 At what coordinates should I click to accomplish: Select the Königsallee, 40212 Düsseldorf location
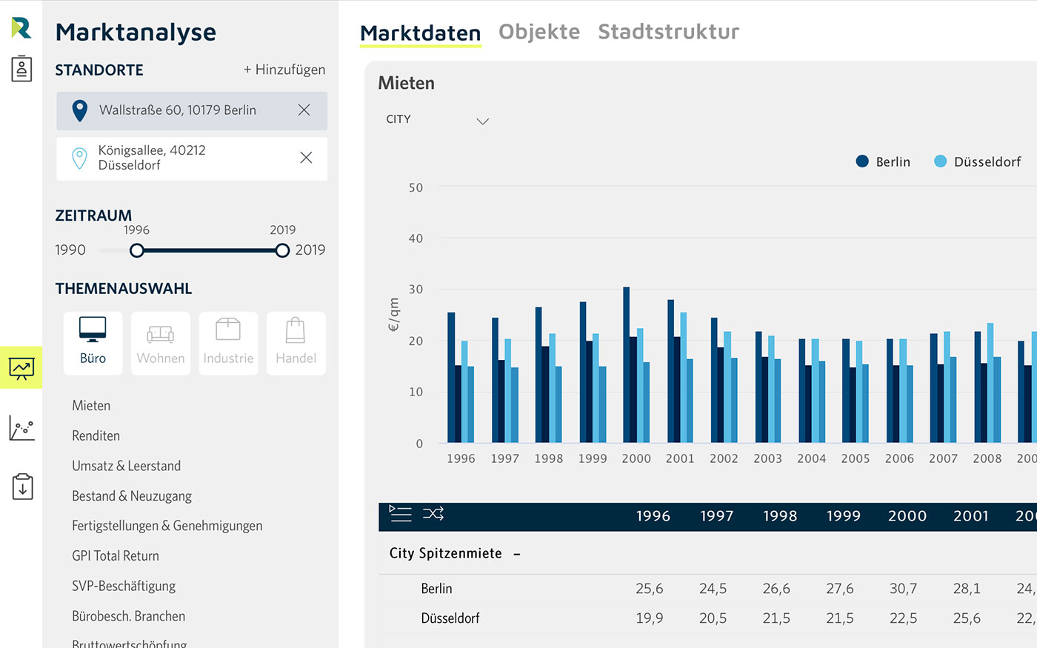[192, 158]
